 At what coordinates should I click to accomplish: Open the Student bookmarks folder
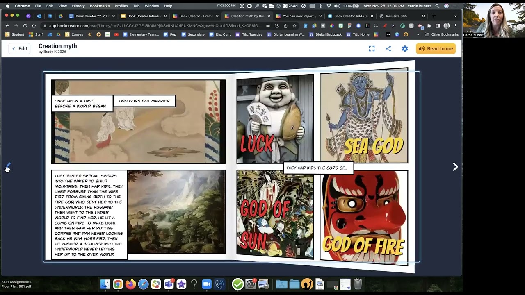pos(15,34)
